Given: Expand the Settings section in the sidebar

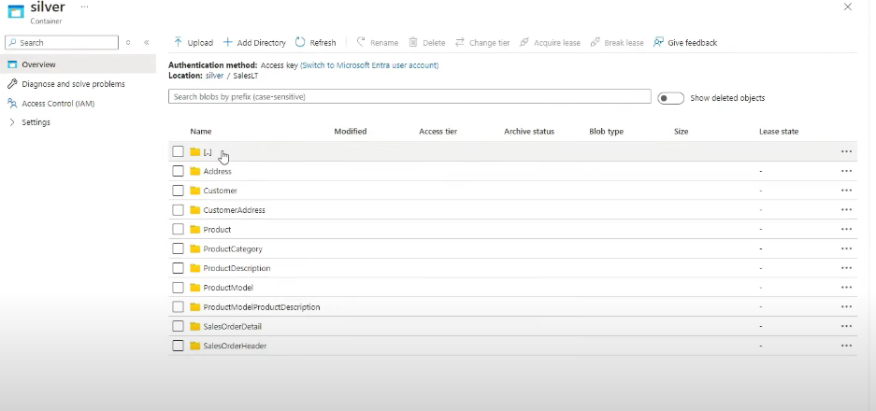Looking at the screenshot, I should 12,122.
